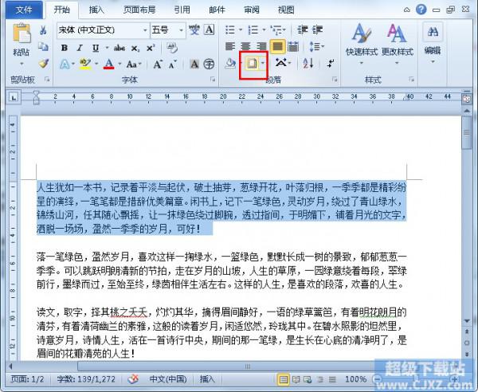Screen dimensions: 478x392
Task: Toggle Bold formatting
Action: 64,48
